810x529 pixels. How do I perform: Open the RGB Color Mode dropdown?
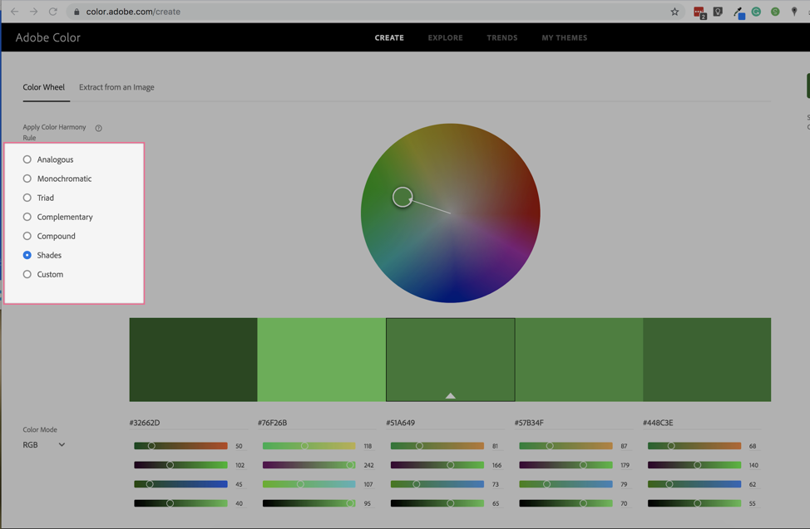(43, 444)
